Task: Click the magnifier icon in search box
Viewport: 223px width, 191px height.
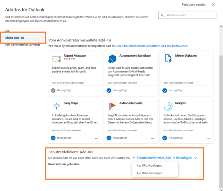Action: tap(163, 15)
